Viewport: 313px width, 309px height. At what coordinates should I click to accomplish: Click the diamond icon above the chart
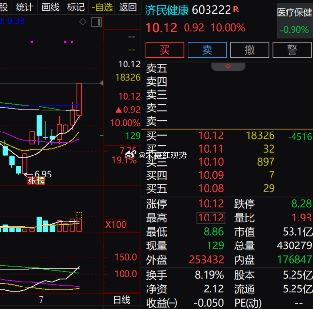[x=83, y=22]
